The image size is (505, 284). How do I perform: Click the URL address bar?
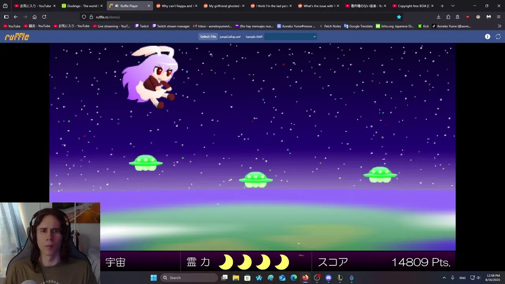tap(242, 17)
